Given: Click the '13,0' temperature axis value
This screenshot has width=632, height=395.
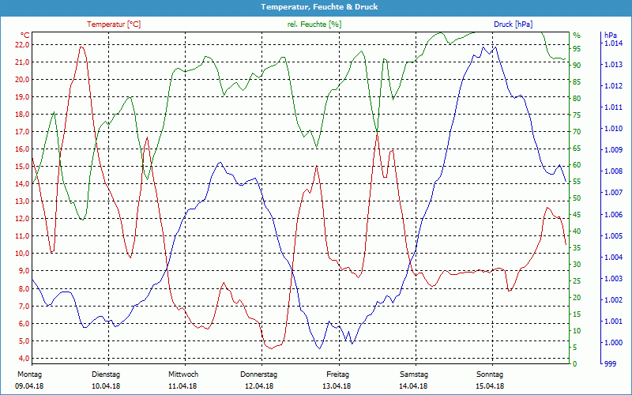Looking at the screenshot, I should tap(22, 201).
